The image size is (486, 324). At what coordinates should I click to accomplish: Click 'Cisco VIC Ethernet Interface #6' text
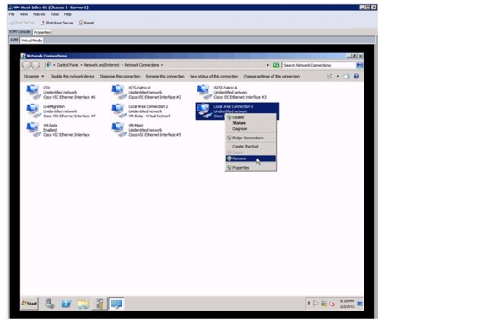coord(69,97)
